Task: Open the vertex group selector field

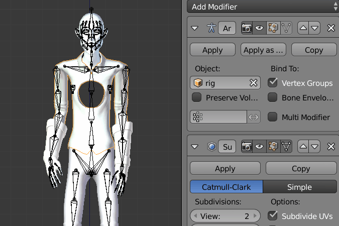Action: click(218, 117)
